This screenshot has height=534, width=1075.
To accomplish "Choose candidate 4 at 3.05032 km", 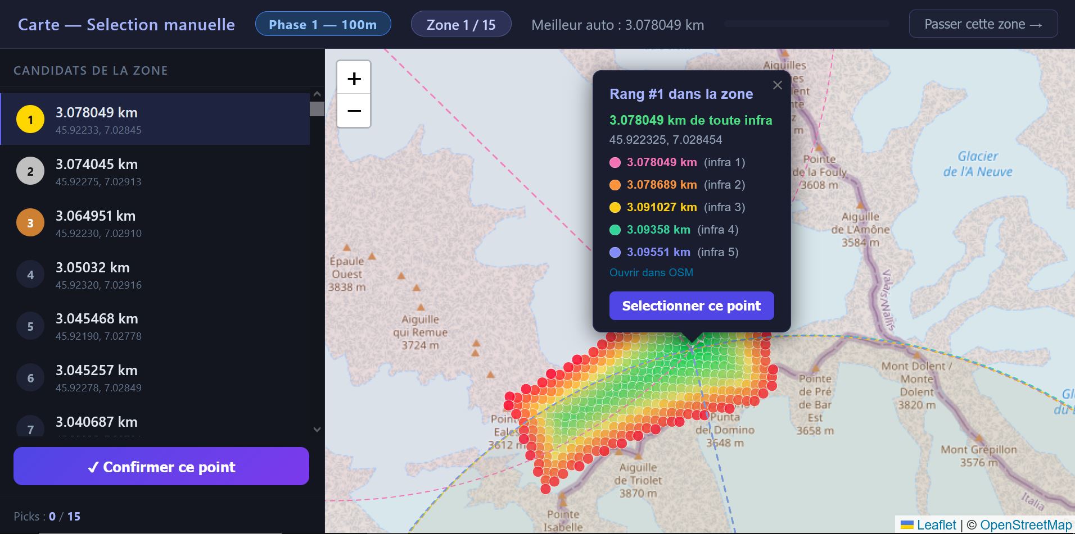I will tap(155, 275).
